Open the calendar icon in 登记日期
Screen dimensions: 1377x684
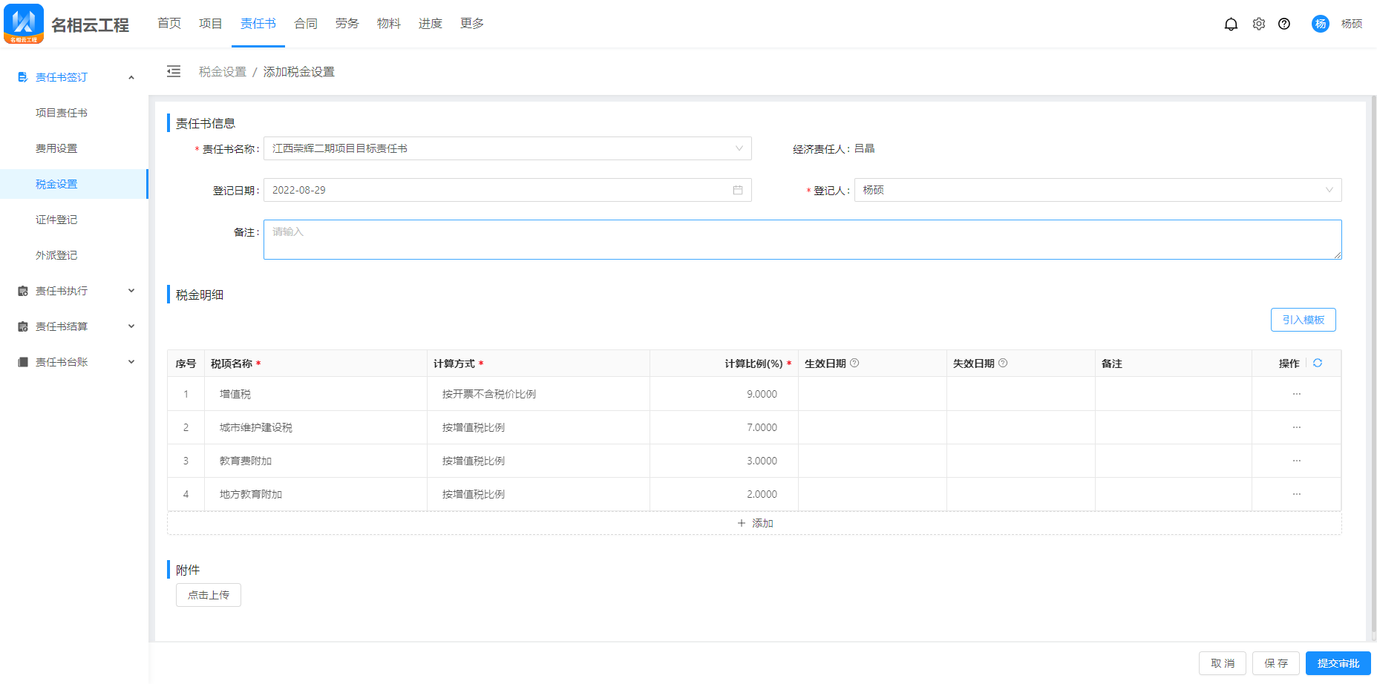click(x=738, y=190)
